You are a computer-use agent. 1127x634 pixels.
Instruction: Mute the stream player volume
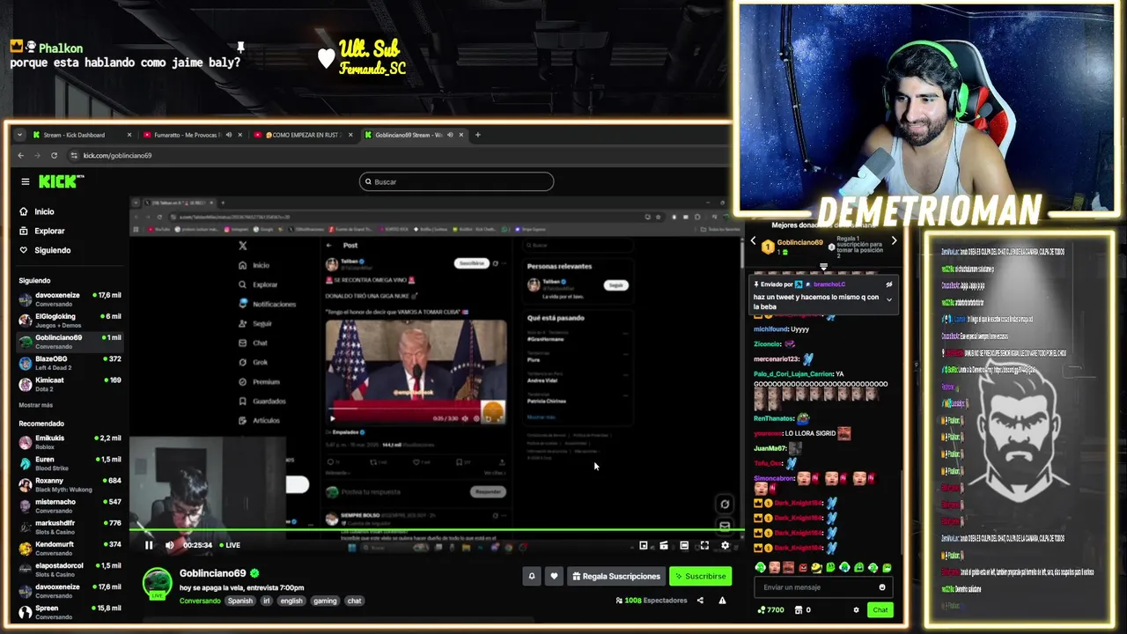coord(170,545)
